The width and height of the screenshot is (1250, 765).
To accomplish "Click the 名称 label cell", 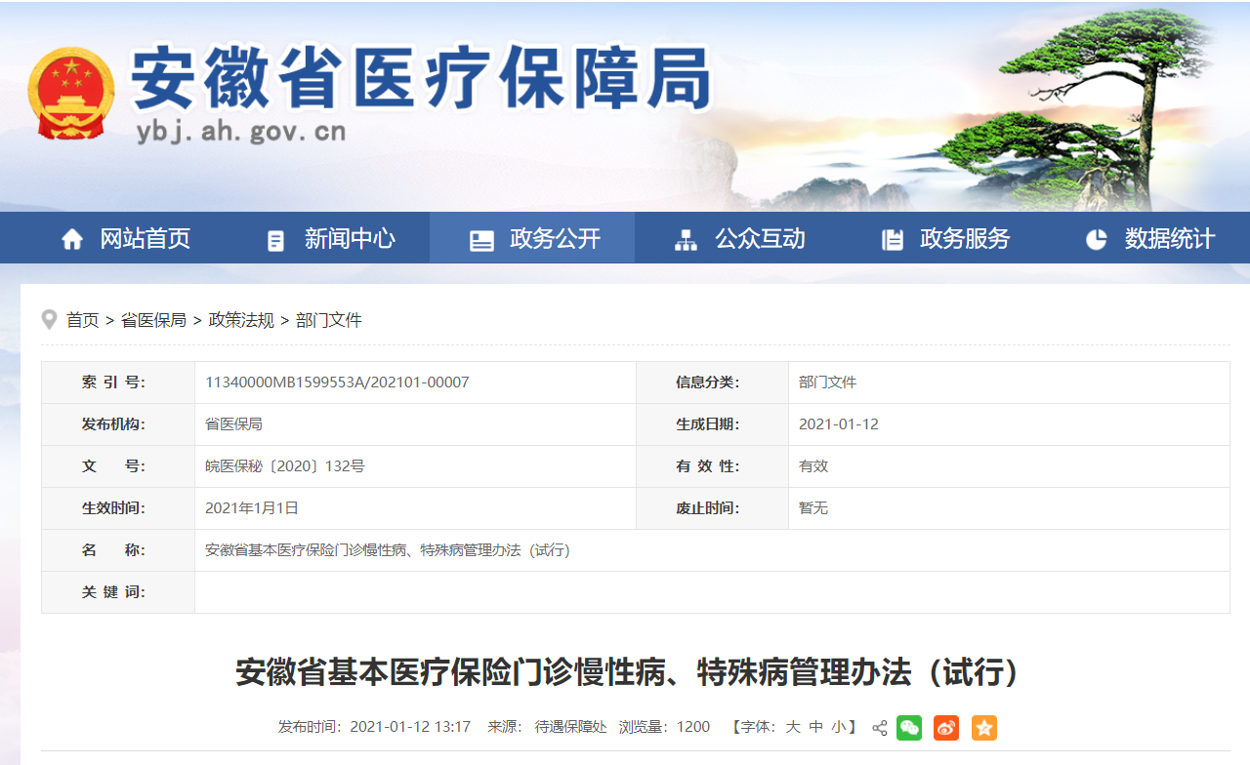I will point(118,550).
